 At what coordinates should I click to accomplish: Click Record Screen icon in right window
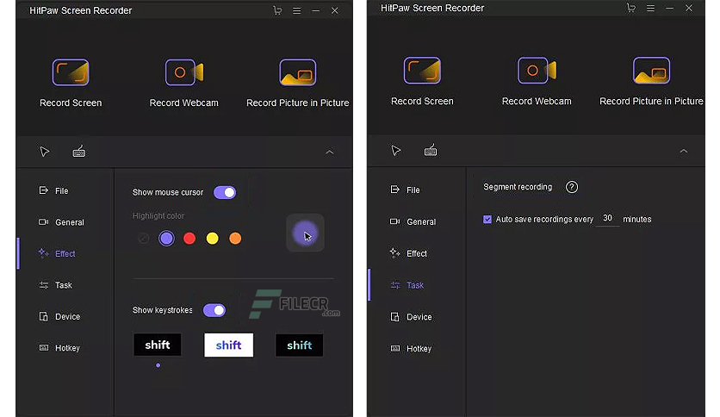click(422, 71)
